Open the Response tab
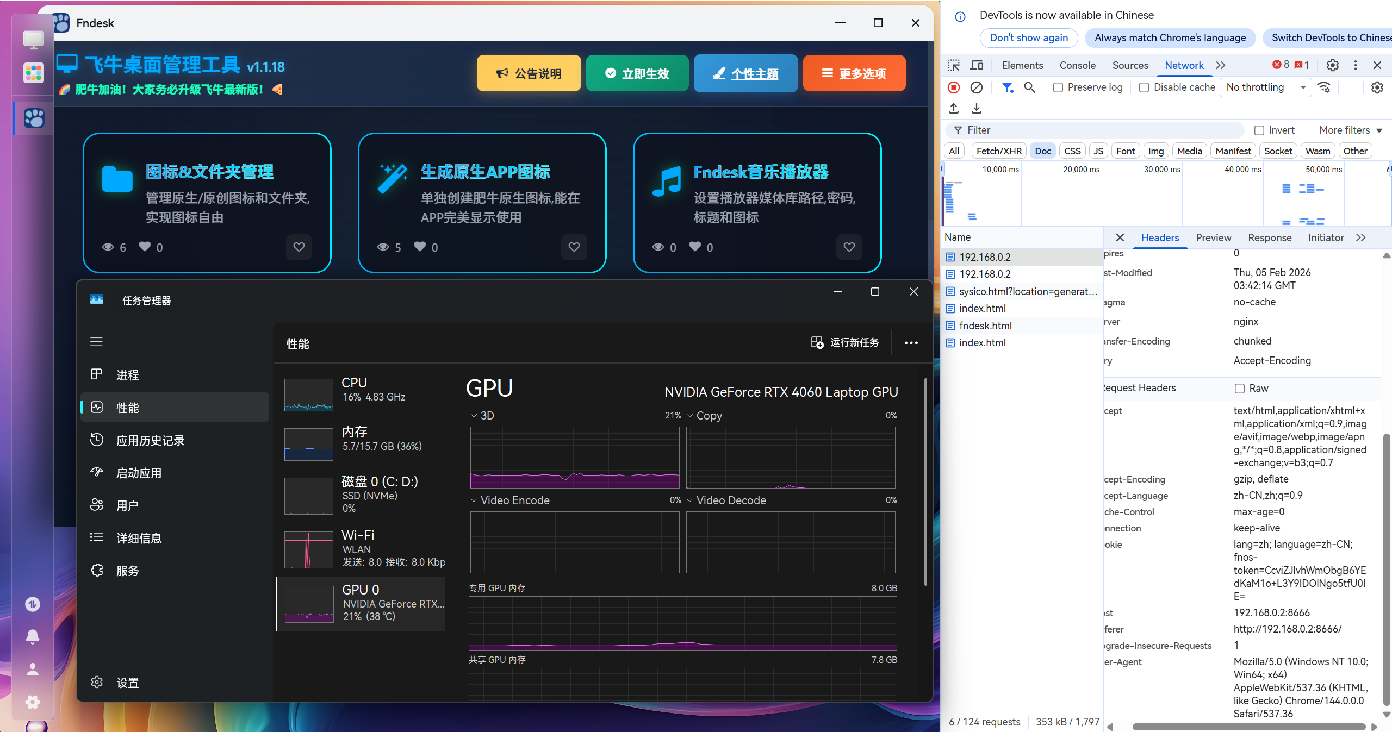1392x732 pixels. click(1269, 237)
